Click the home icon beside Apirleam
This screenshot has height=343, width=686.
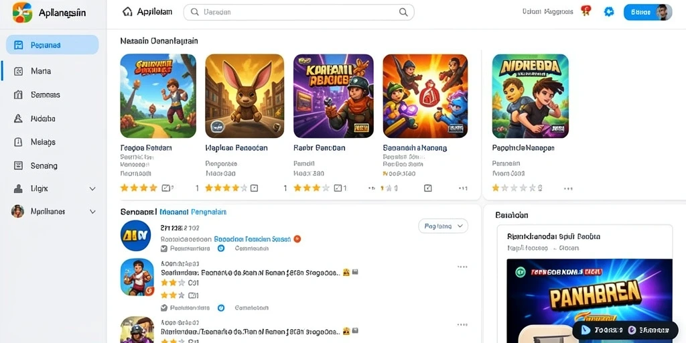(127, 12)
